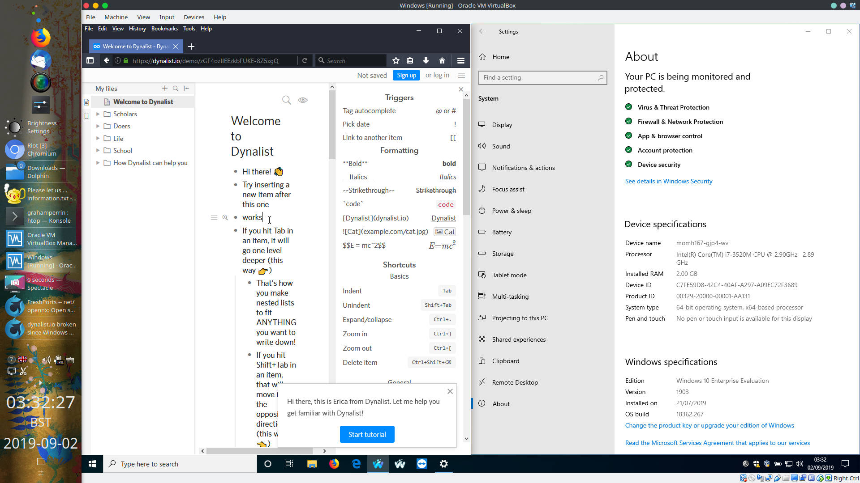Expand the School folder
Viewport: 860px width, 483px height.
(x=99, y=150)
